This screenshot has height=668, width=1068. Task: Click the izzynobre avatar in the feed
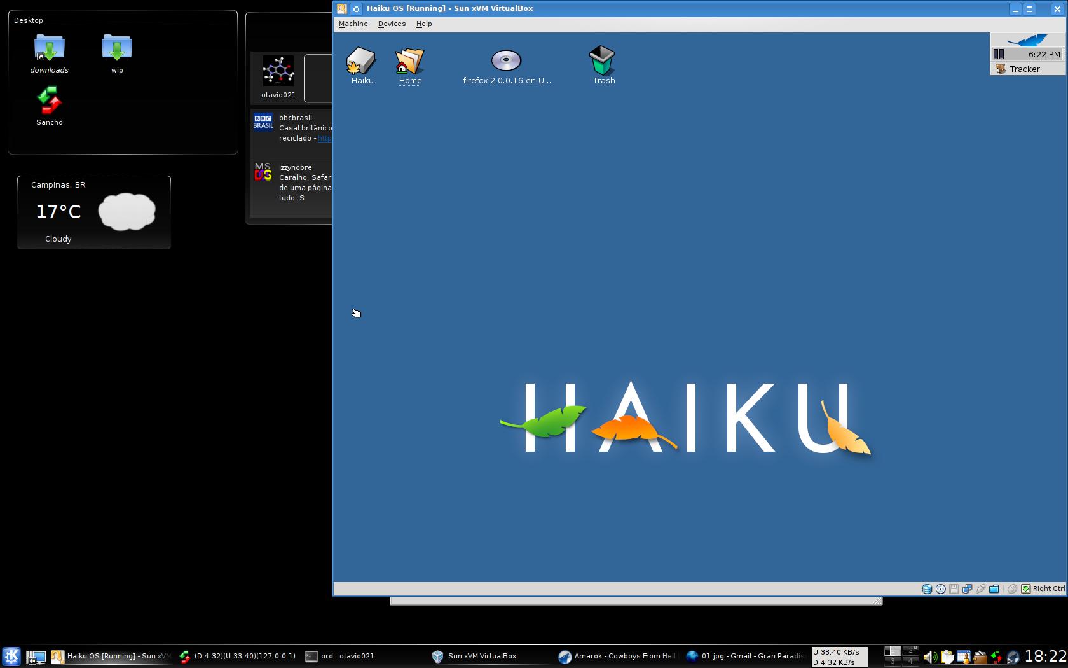pos(263,172)
